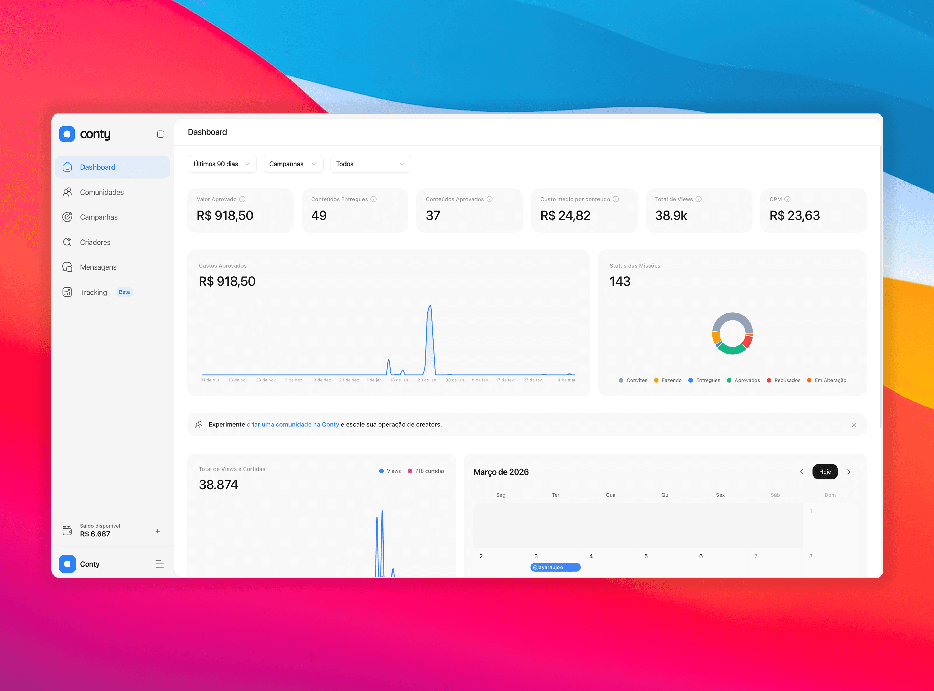Collapse the sidebar panel icon

[x=161, y=134]
